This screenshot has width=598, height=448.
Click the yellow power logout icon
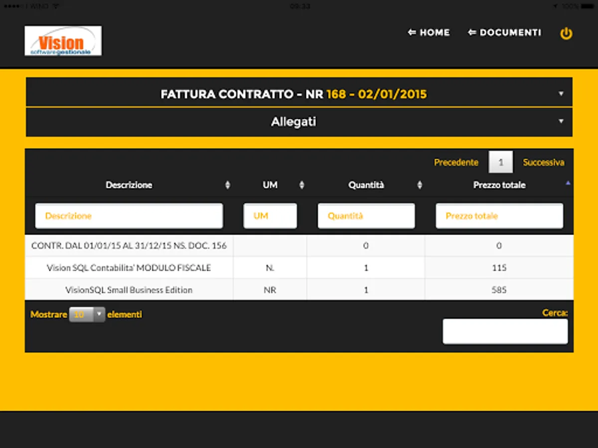566,33
